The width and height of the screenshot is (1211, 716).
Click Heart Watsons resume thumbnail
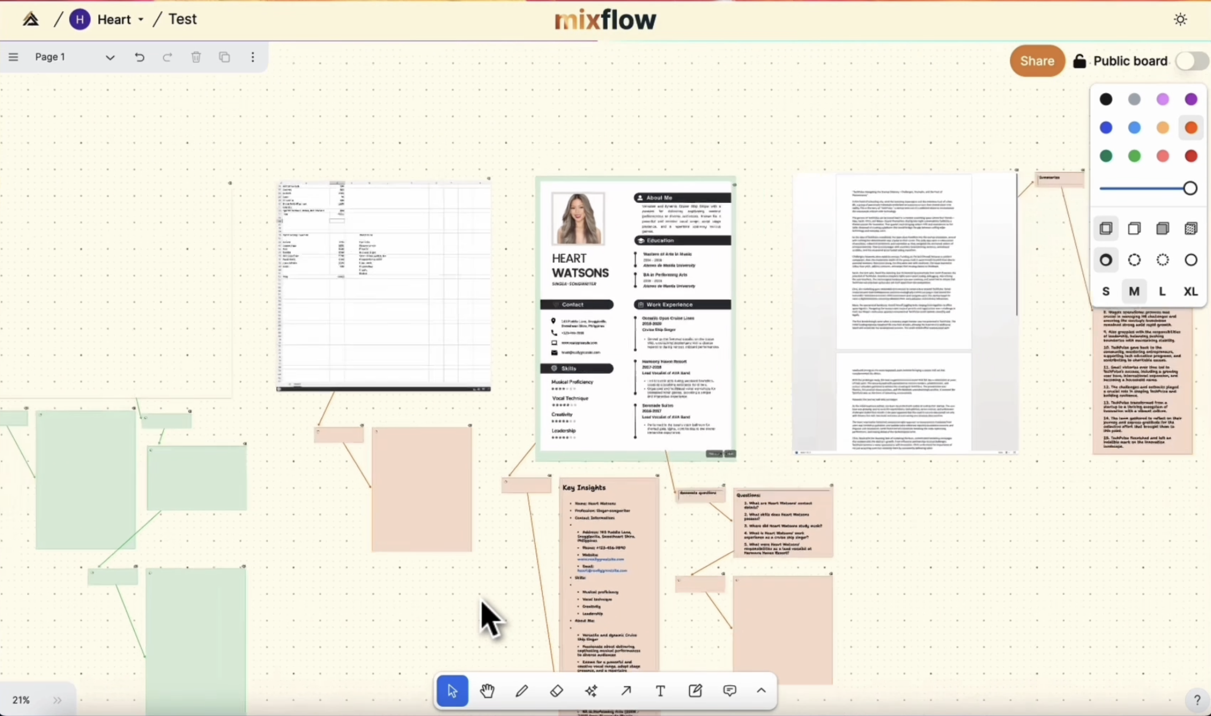(x=636, y=319)
